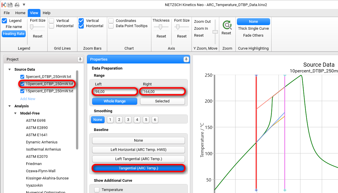Open the Help menu
The width and height of the screenshot is (338, 193).
46,13
